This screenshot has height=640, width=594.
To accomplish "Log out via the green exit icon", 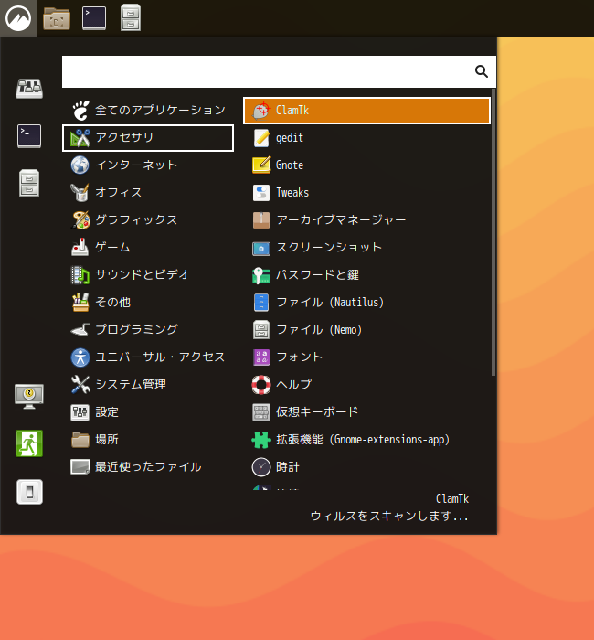I will [29, 443].
